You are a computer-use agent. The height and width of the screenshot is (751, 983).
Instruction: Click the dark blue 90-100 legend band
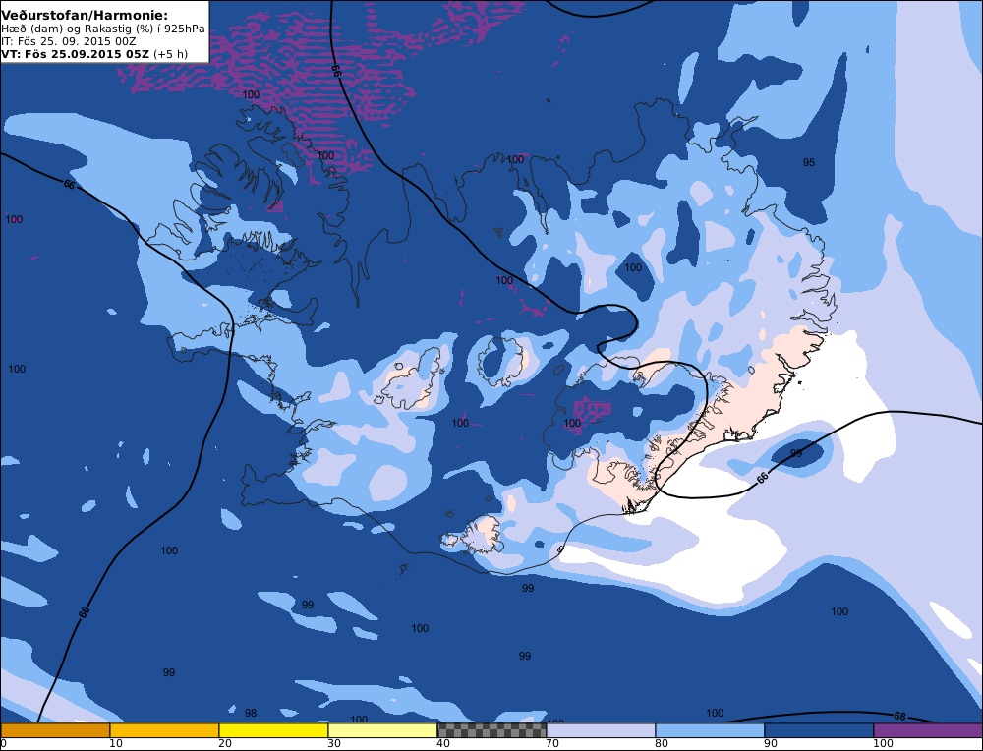pos(819,730)
